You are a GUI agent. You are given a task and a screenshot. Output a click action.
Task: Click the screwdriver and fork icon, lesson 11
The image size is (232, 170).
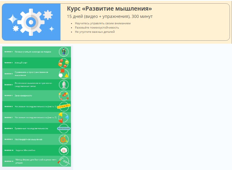(x=63, y=161)
